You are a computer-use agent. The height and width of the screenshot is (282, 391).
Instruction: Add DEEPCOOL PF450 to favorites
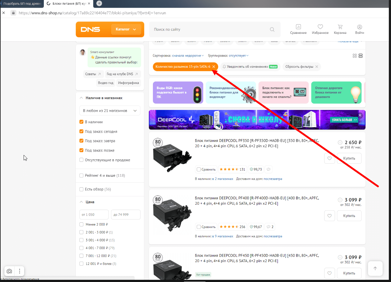(x=329, y=273)
